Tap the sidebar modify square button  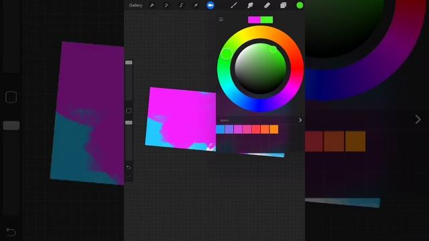coord(129,110)
